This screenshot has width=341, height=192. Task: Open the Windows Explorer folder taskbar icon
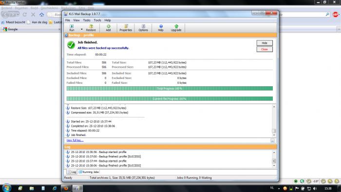32,188
